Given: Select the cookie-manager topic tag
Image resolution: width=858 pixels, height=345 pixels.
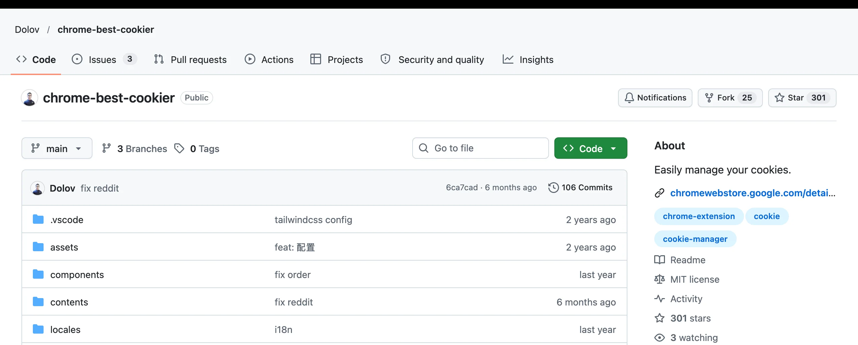Looking at the screenshot, I should click(x=695, y=239).
